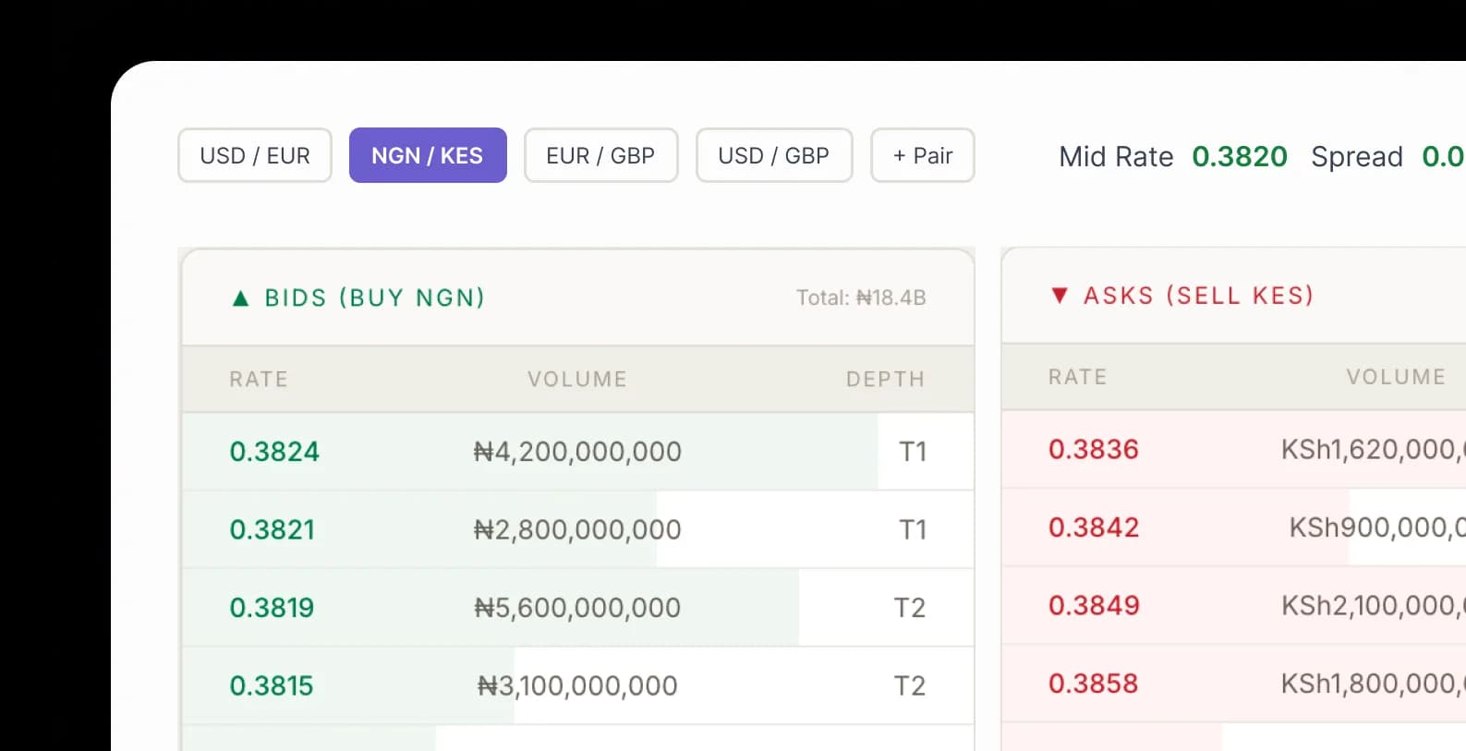This screenshot has height=751, width=1466.
Task: Click depth T1 in the 0.3821 row
Action: [913, 529]
